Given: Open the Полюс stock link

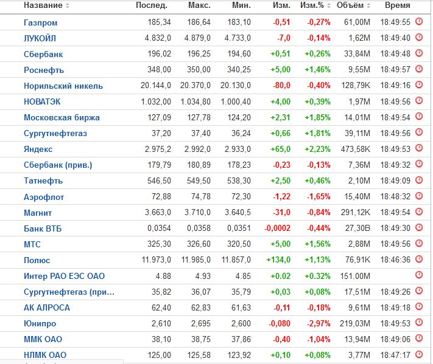Looking at the screenshot, I should 37,261.
